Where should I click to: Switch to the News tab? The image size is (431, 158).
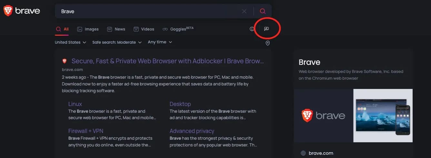tap(116, 29)
